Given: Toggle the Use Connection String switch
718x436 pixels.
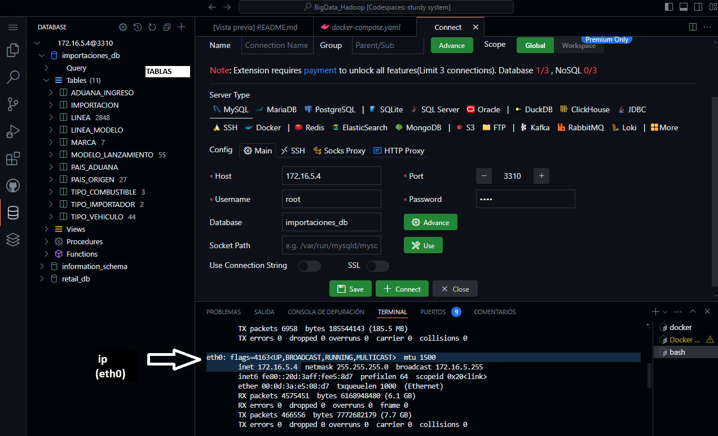Looking at the screenshot, I should pyautogui.click(x=309, y=266).
